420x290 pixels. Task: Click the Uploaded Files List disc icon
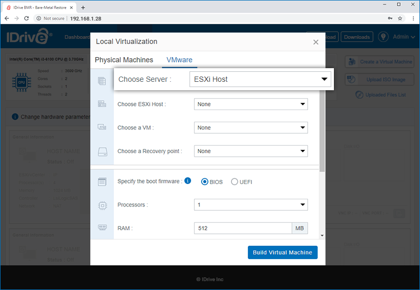pyautogui.click(x=360, y=95)
